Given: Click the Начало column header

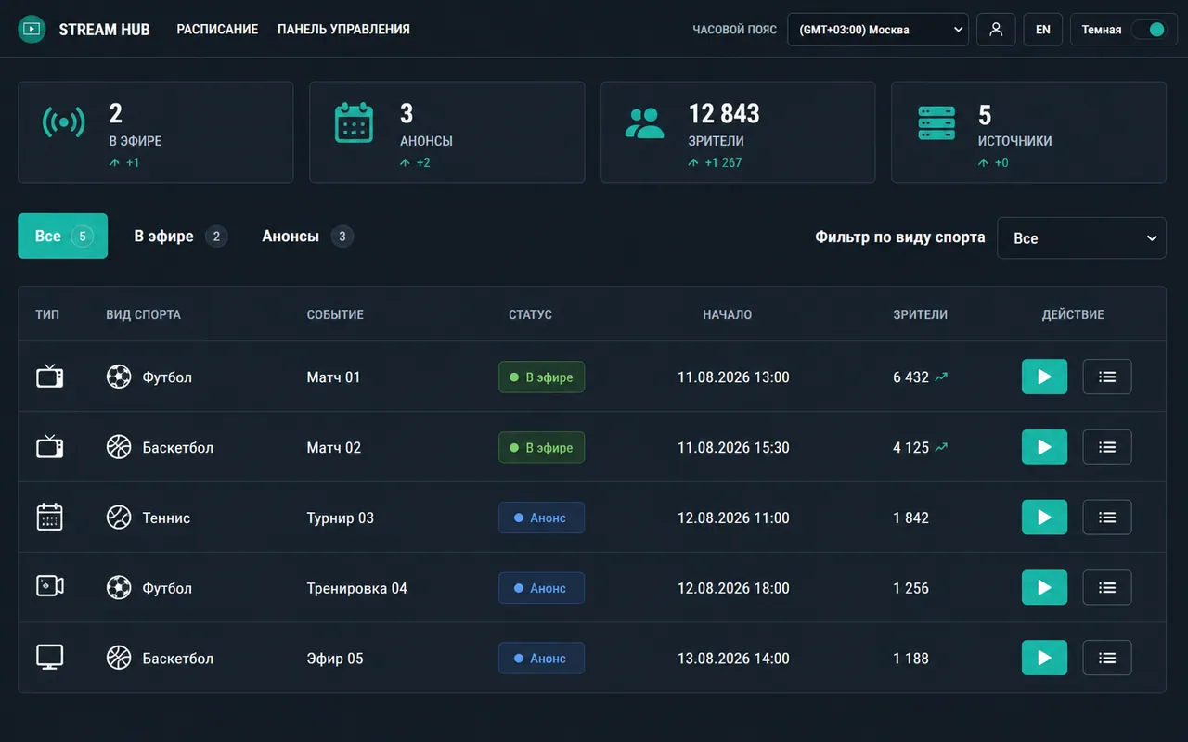Looking at the screenshot, I should coord(728,314).
